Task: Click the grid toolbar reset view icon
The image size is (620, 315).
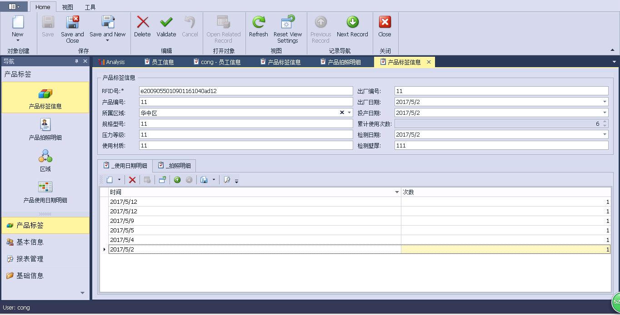Action: pos(162,180)
